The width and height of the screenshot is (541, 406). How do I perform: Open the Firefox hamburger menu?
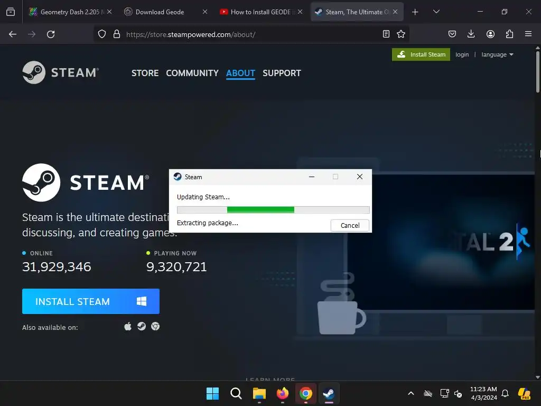528,34
